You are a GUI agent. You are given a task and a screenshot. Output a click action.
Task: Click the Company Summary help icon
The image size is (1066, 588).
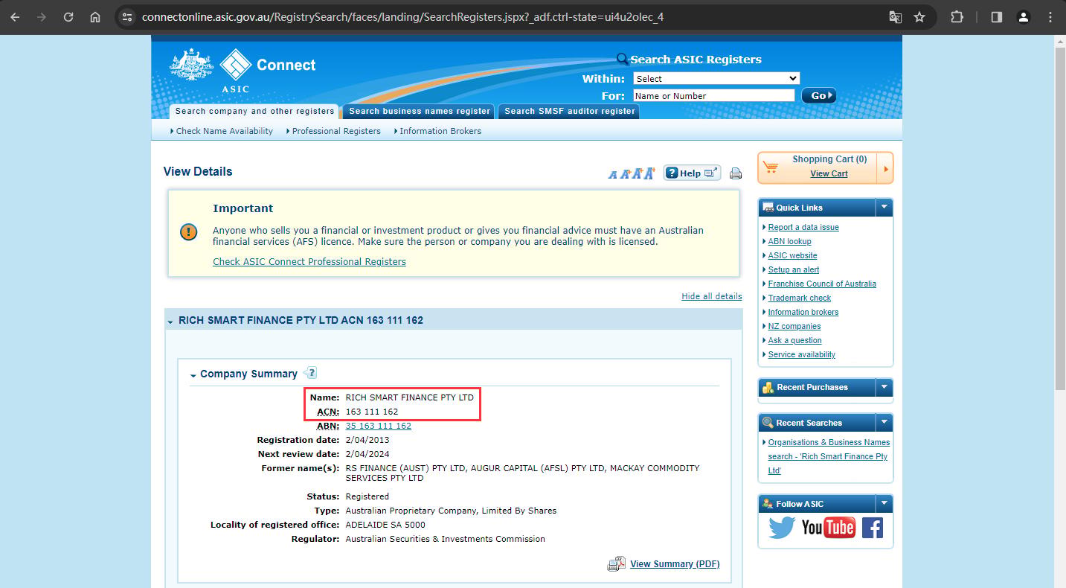309,373
